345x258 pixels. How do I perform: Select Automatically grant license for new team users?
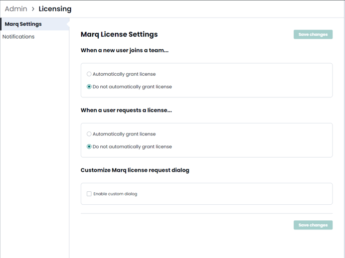click(x=89, y=74)
